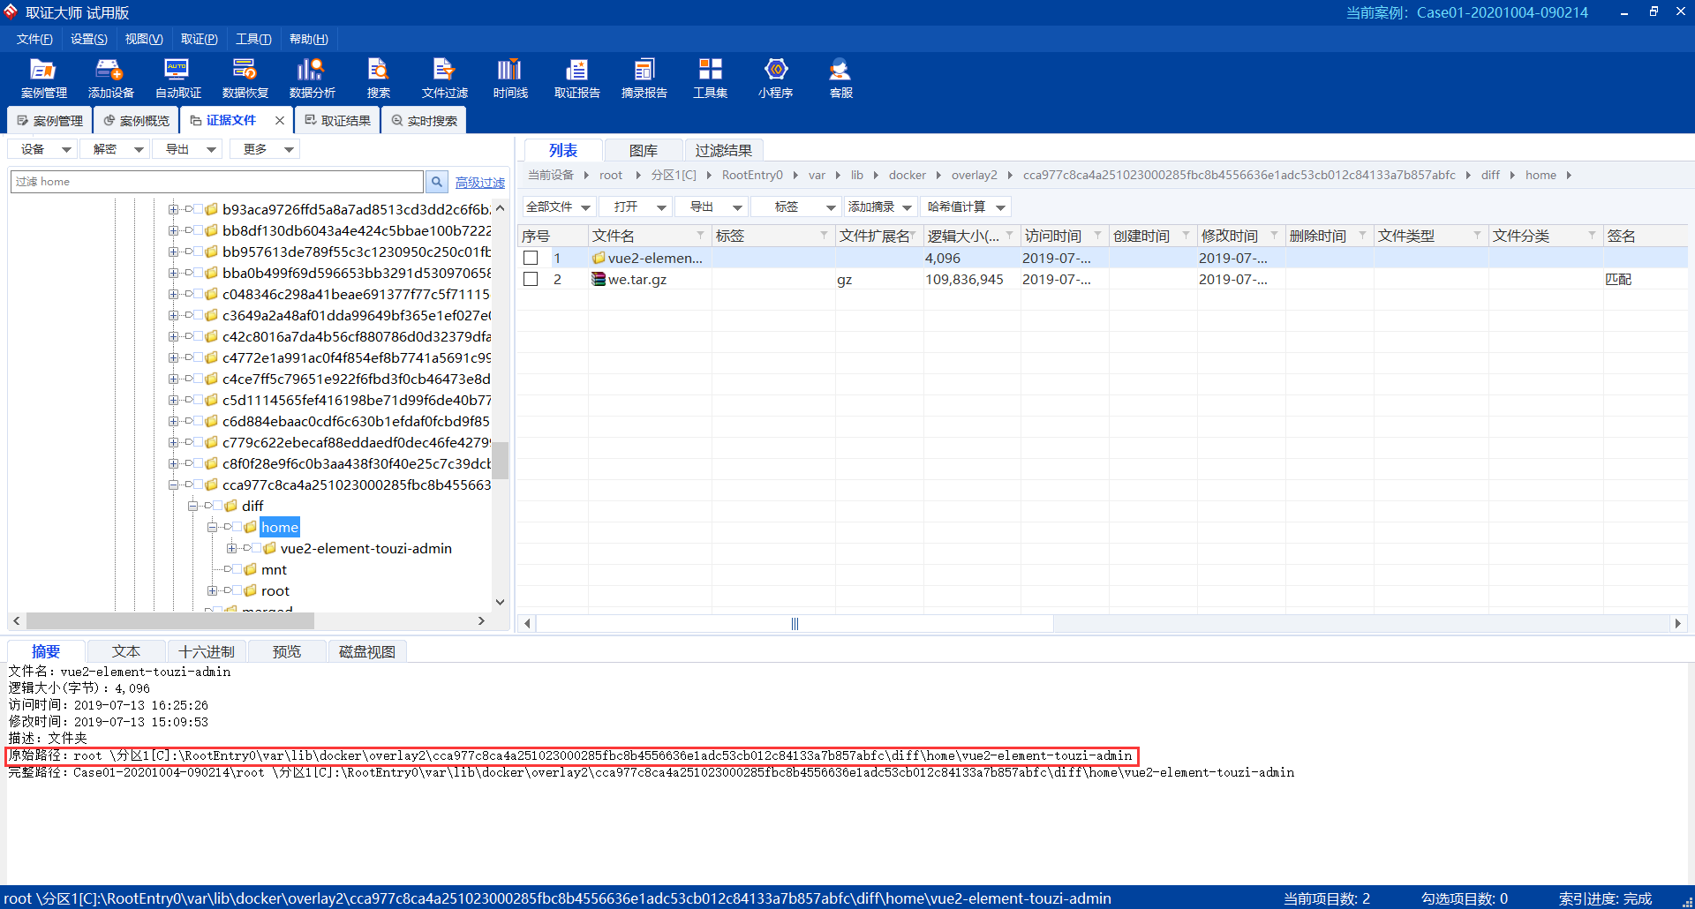
Task: Click the tree panel horizontal scrollbar thumb
Action: tap(170, 621)
